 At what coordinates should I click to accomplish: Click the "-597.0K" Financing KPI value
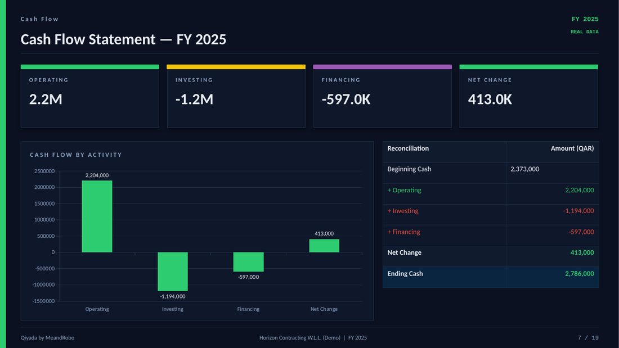(x=346, y=99)
